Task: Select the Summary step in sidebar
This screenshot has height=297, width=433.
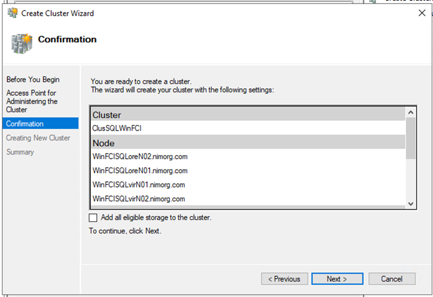Action: (x=20, y=152)
